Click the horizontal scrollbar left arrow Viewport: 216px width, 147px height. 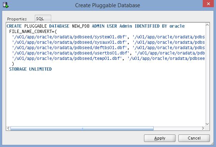coord(8,128)
